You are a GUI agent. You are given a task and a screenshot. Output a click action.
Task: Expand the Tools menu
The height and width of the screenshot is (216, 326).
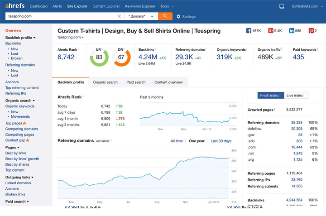pyautogui.click(x=167, y=6)
